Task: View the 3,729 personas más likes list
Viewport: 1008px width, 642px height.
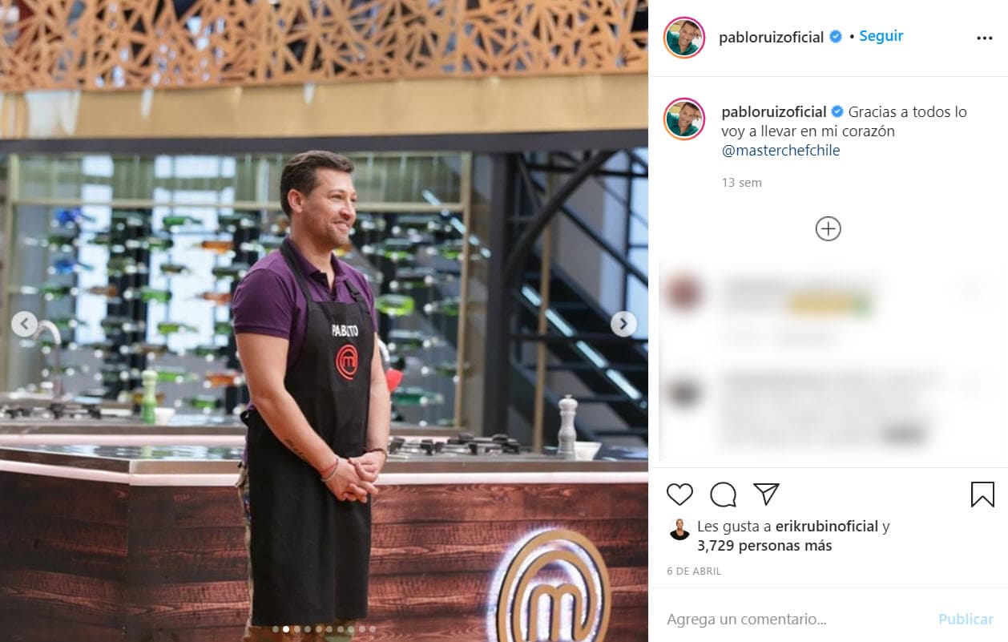Action: coord(764,546)
